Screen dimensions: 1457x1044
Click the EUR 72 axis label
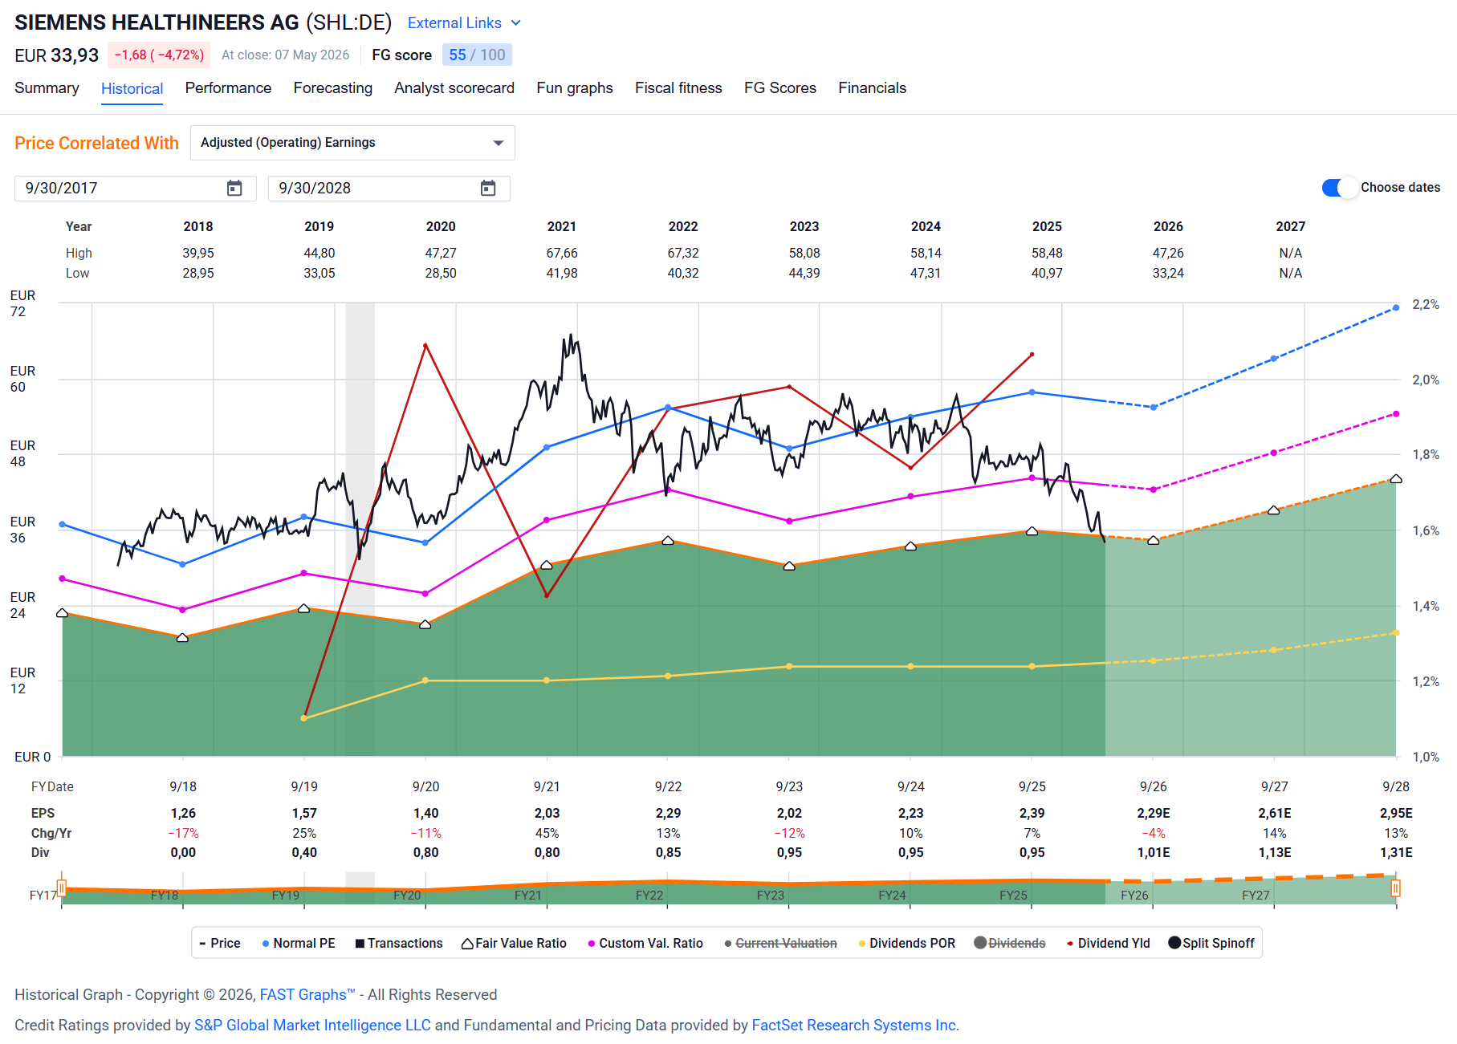[x=23, y=303]
